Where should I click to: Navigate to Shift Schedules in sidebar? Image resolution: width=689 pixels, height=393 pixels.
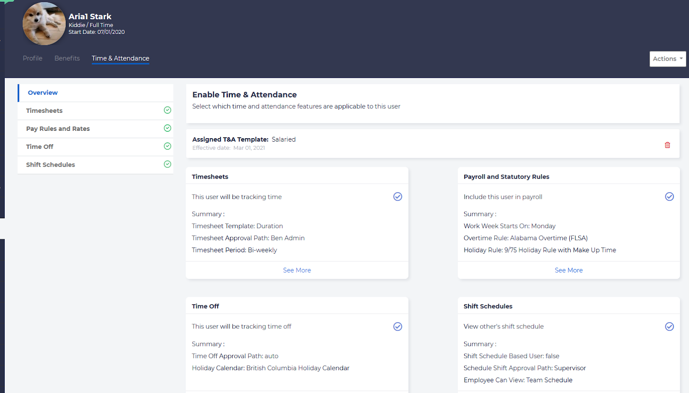pos(50,165)
